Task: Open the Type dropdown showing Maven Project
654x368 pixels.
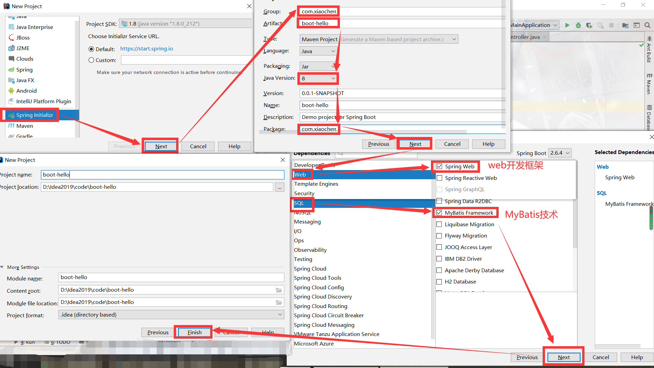Action: [x=379, y=39]
